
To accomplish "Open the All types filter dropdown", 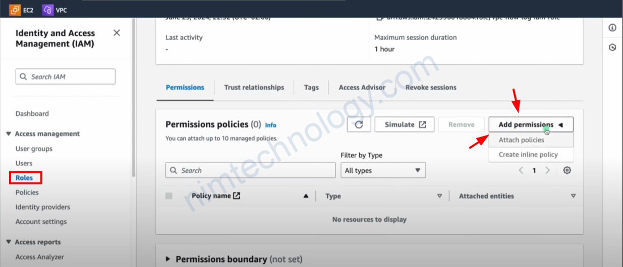I will pyautogui.click(x=383, y=170).
